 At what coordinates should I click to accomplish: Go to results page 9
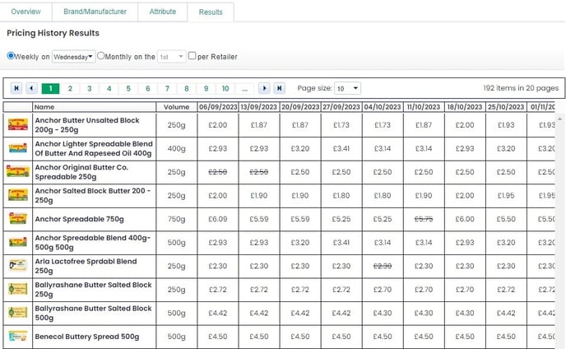[206, 88]
